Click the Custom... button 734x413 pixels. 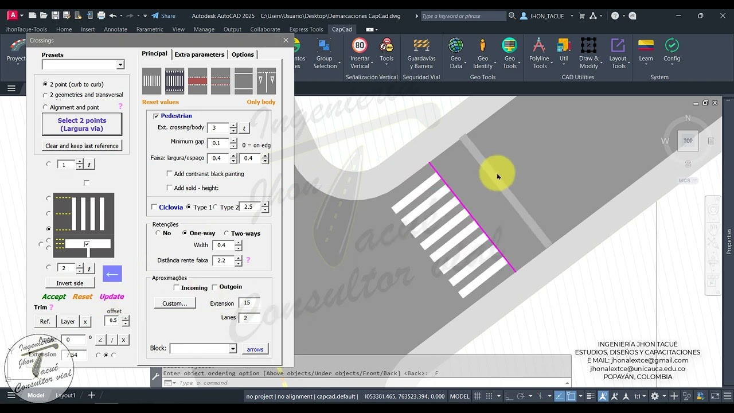tap(175, 303)
